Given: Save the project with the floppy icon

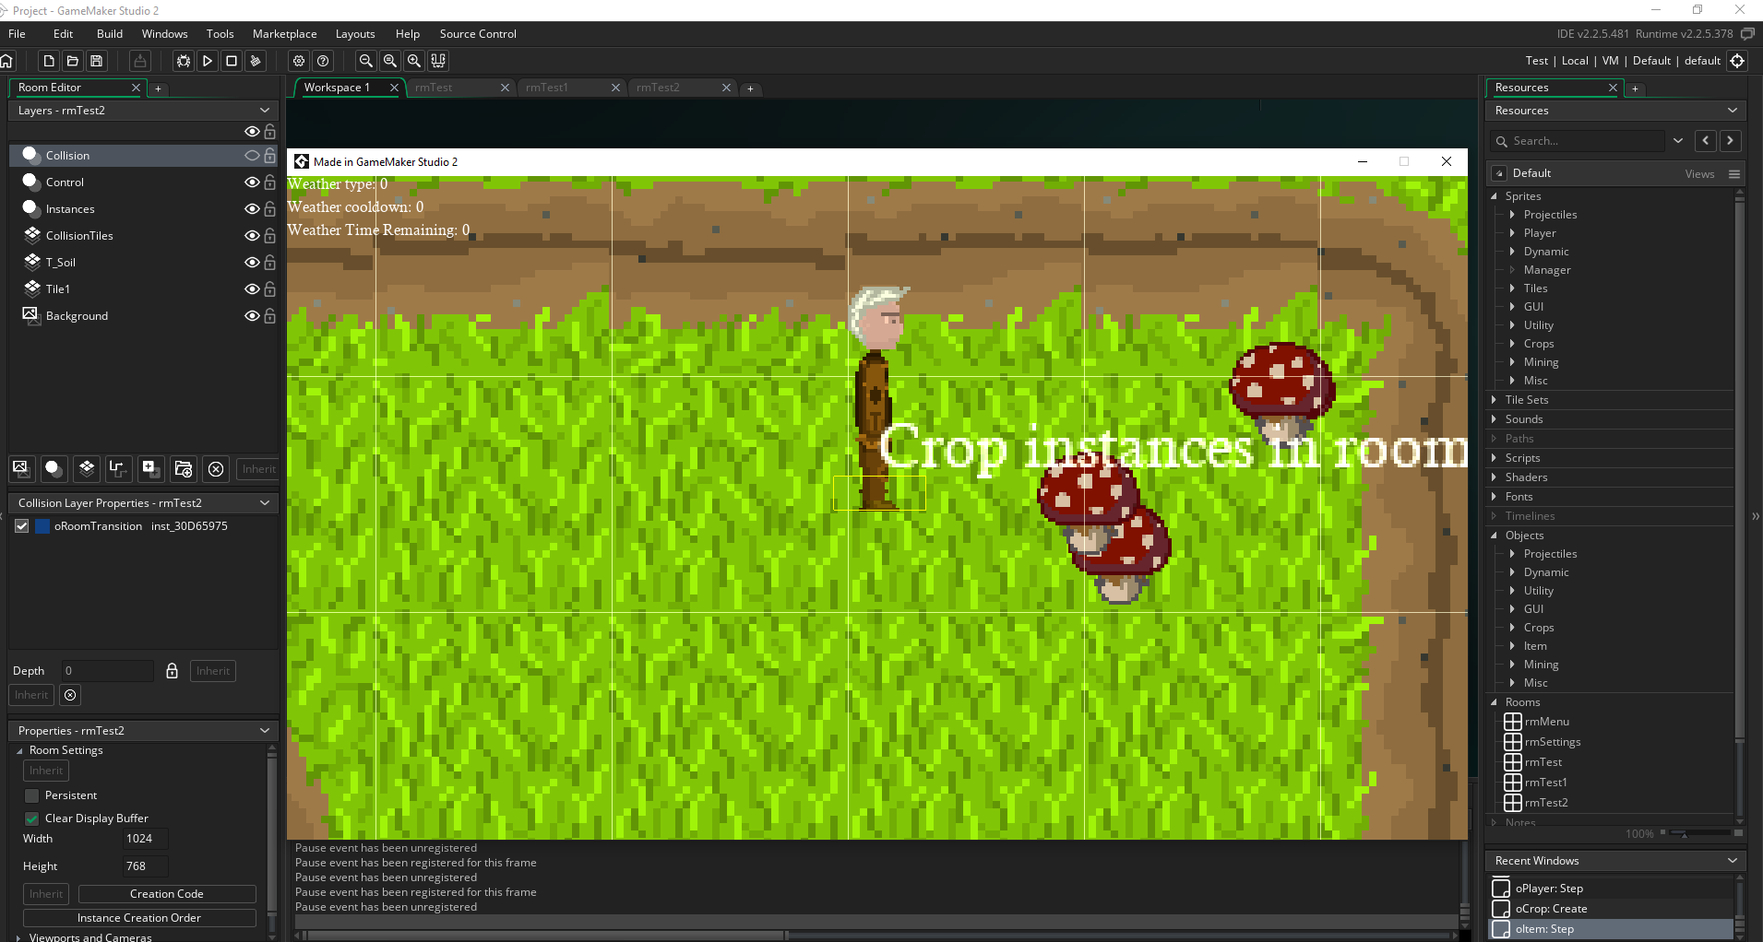Looking at the screenshot, I should [97, 61].
